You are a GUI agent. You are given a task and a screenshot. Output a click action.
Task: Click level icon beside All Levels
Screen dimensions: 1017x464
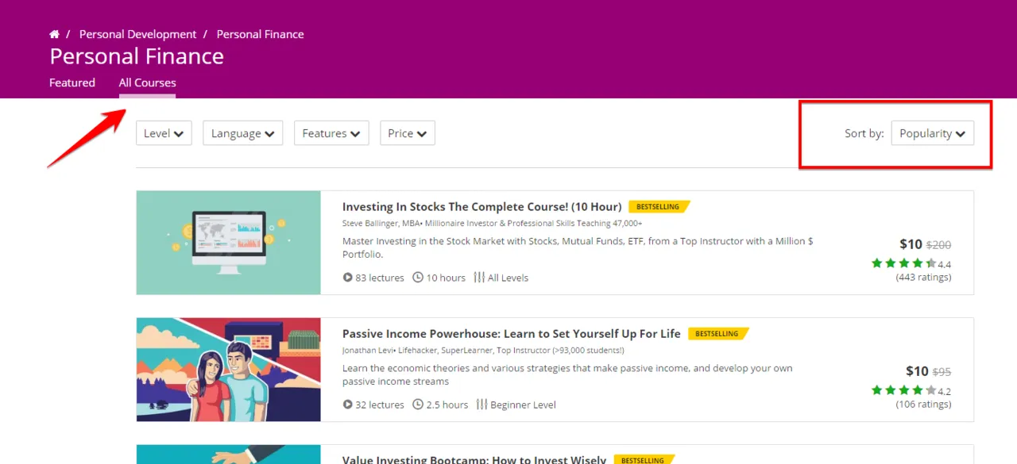click(479, 278)
